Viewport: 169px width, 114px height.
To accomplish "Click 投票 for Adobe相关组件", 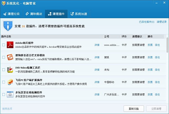I will point(150,45).
